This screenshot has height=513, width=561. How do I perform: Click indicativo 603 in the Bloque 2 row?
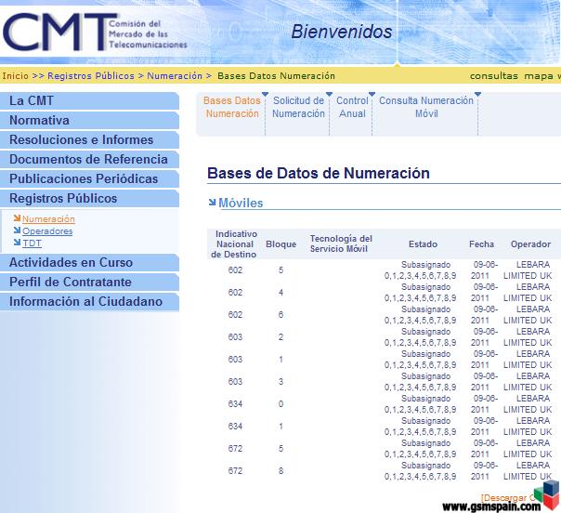235,336
